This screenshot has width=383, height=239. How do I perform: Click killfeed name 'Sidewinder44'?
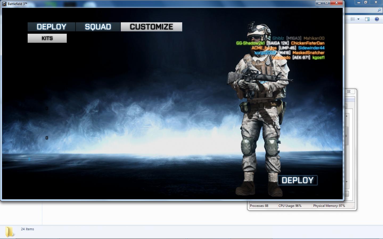tap(311, 48)
